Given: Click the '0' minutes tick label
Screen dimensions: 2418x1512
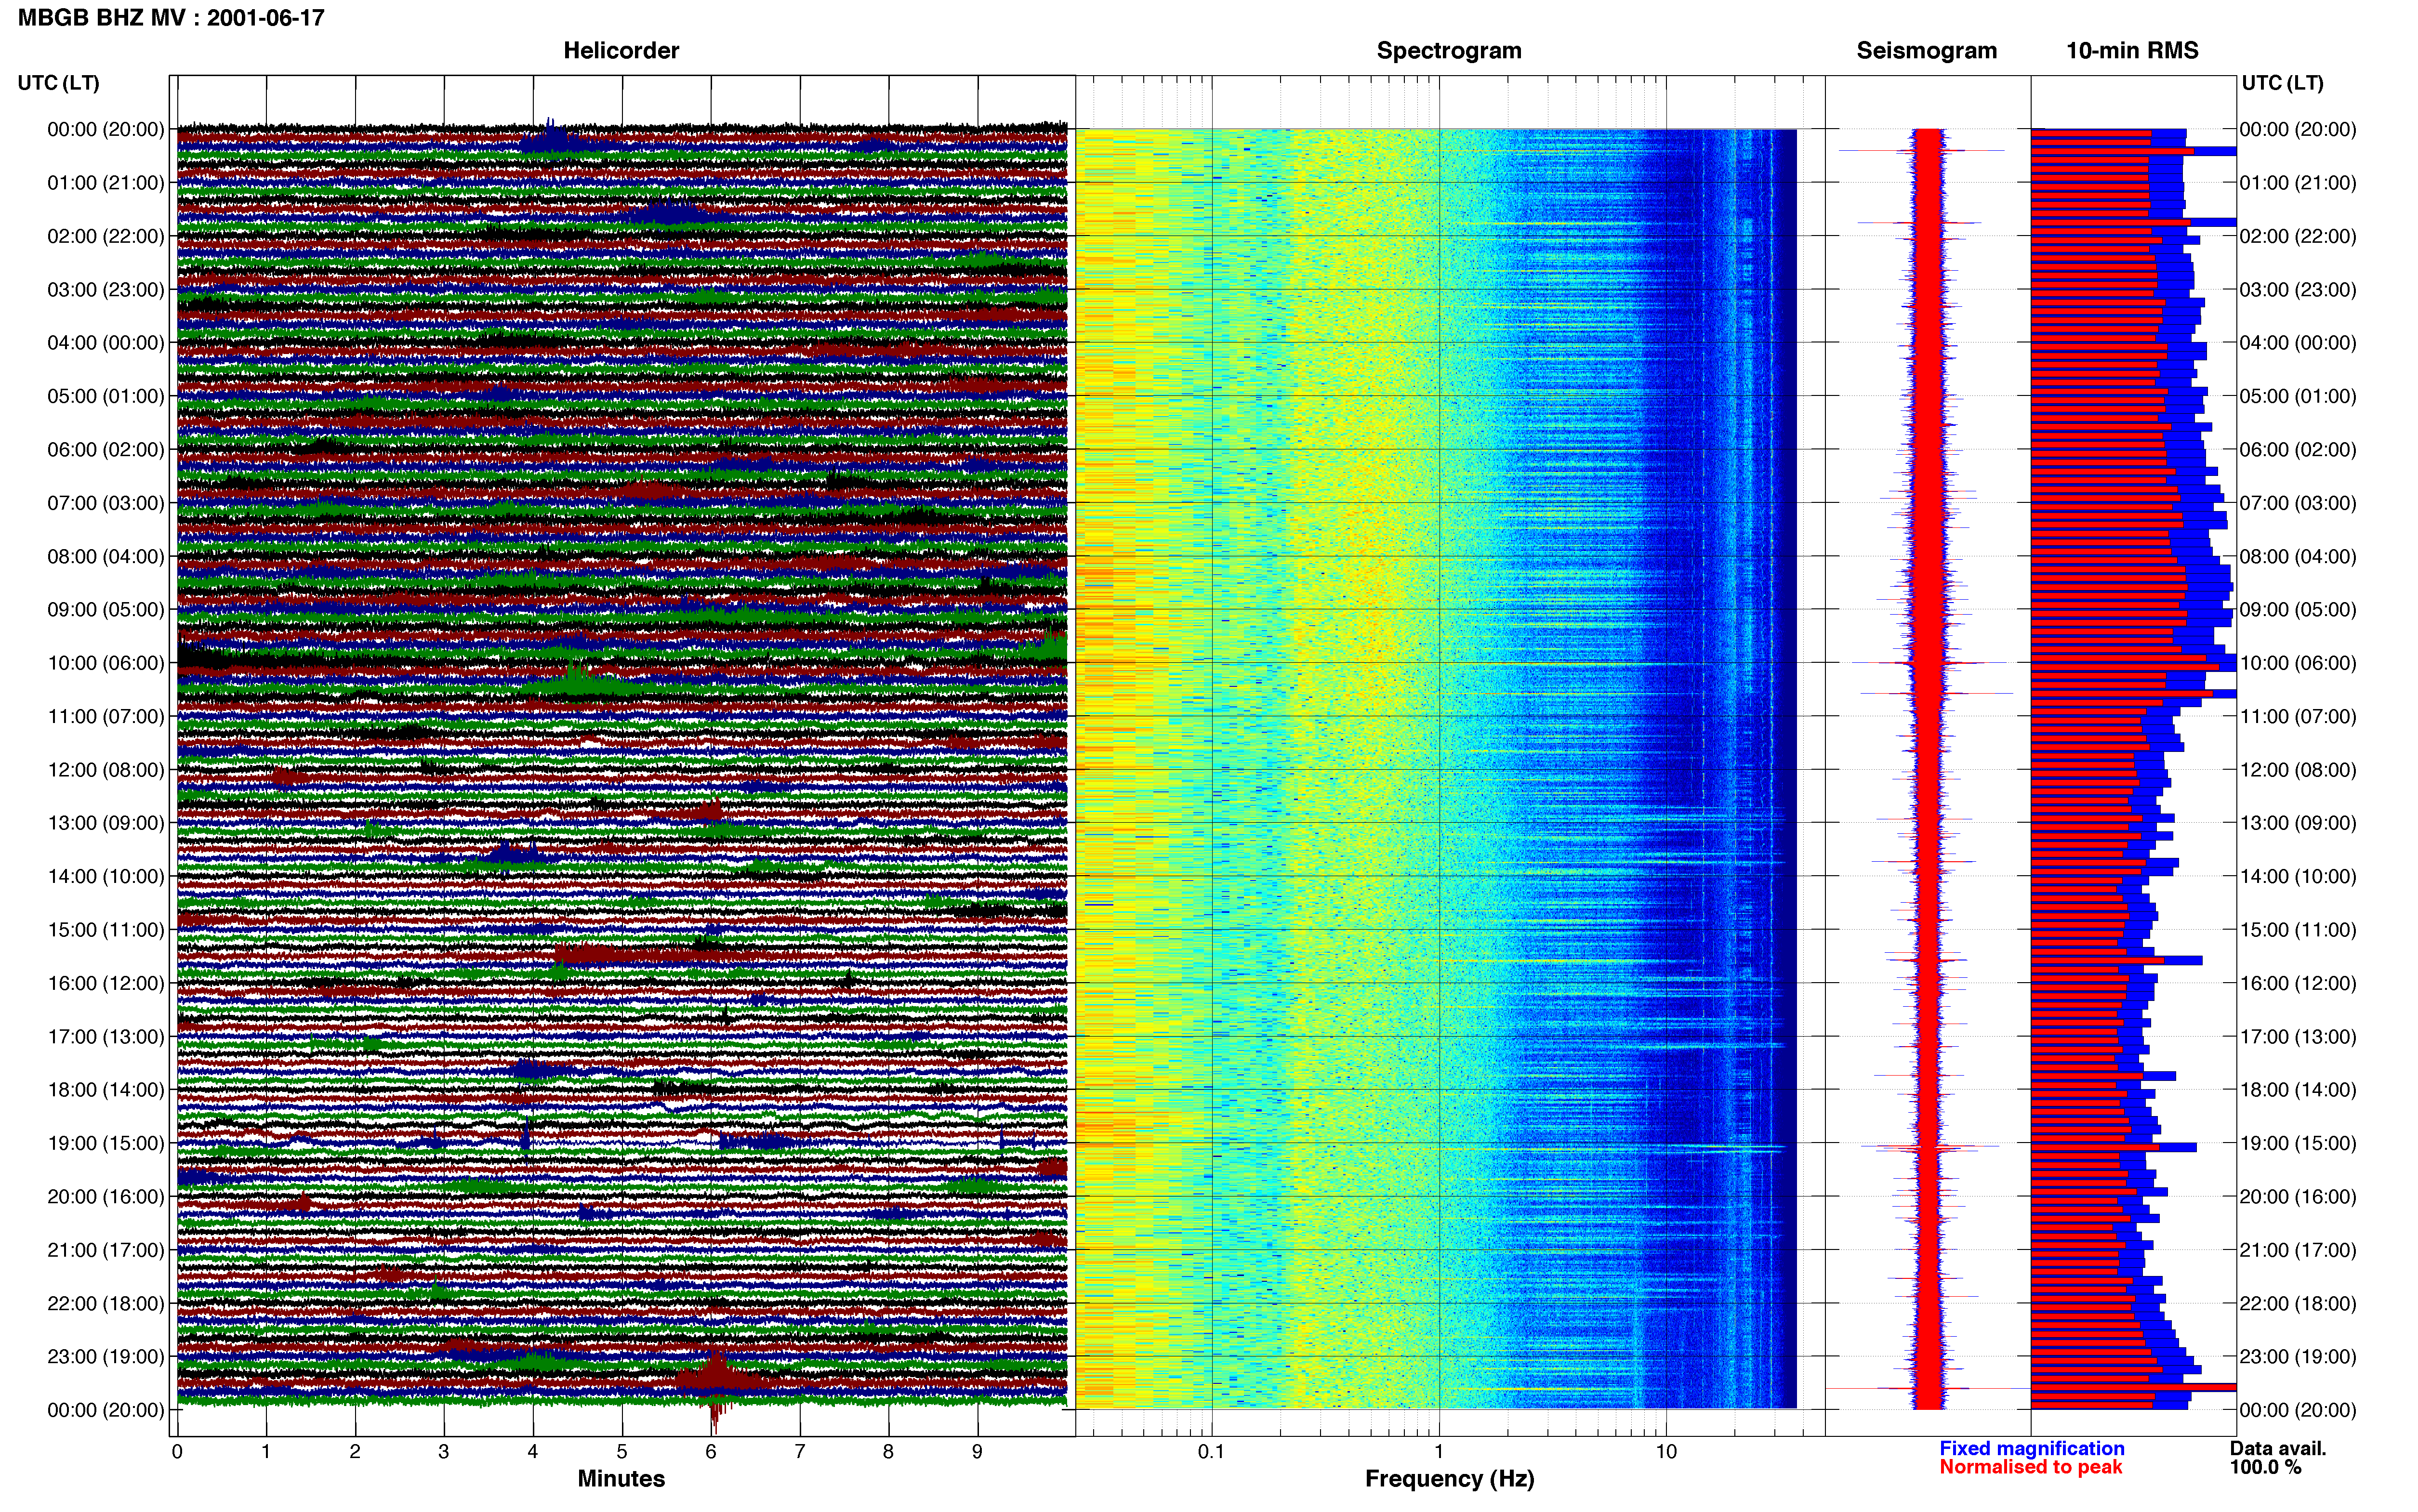Looking at the screenshot, I should point(177,1452).
